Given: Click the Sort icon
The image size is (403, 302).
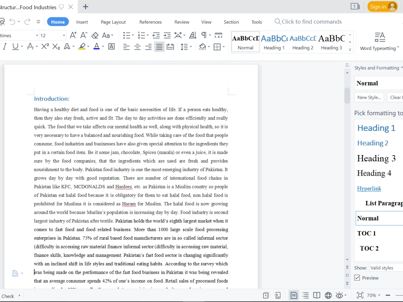Looking at the screenshot, I should point(193,35).
